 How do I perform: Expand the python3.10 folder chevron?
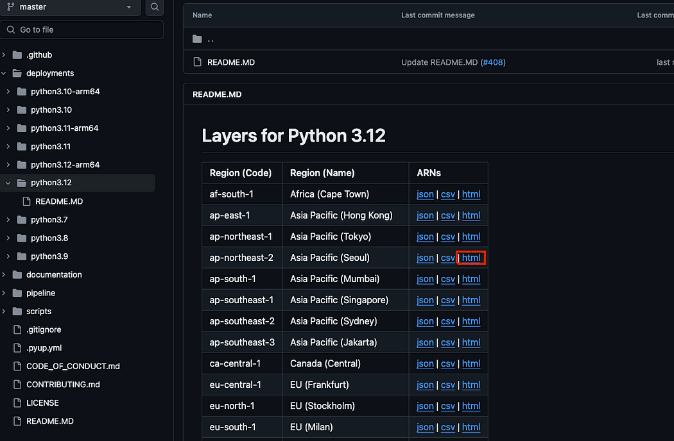click(x=8, y=110)
